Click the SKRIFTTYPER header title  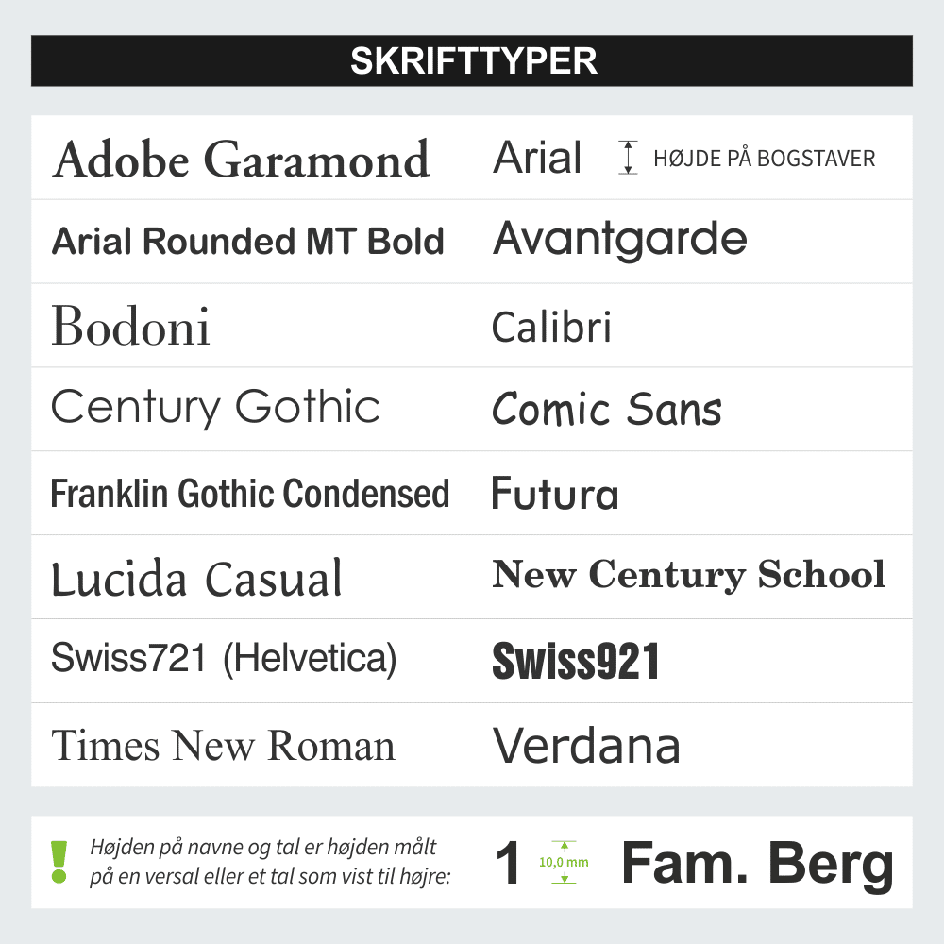472,60
